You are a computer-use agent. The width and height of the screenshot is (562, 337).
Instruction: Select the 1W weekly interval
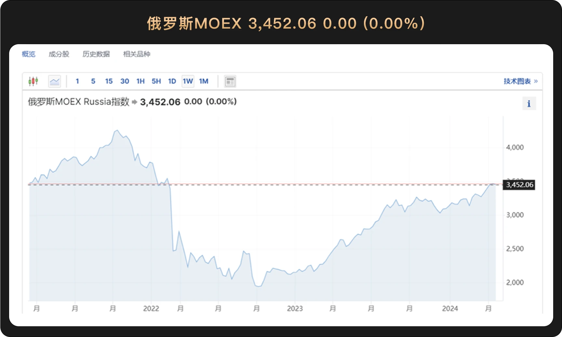tap(188, 81)
